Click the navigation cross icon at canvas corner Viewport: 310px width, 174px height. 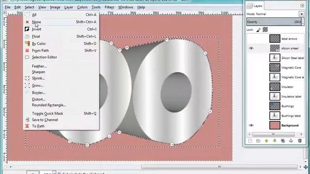pyautogui.click(x=306, y=167)
